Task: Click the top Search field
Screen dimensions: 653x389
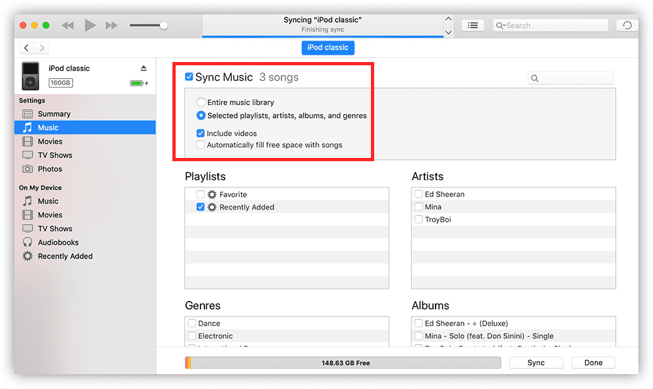Action: [x=550, y=25]
